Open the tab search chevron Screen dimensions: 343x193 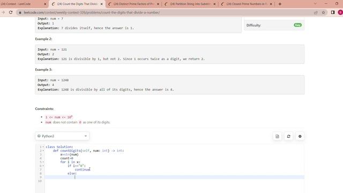click(x=315, y=4)
